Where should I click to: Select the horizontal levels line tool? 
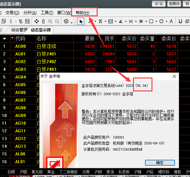point(131,22)
